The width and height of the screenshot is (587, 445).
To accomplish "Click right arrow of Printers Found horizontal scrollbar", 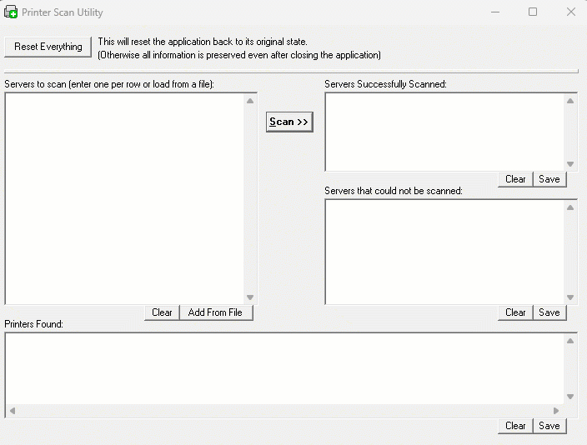I will [x=556, y=411].
